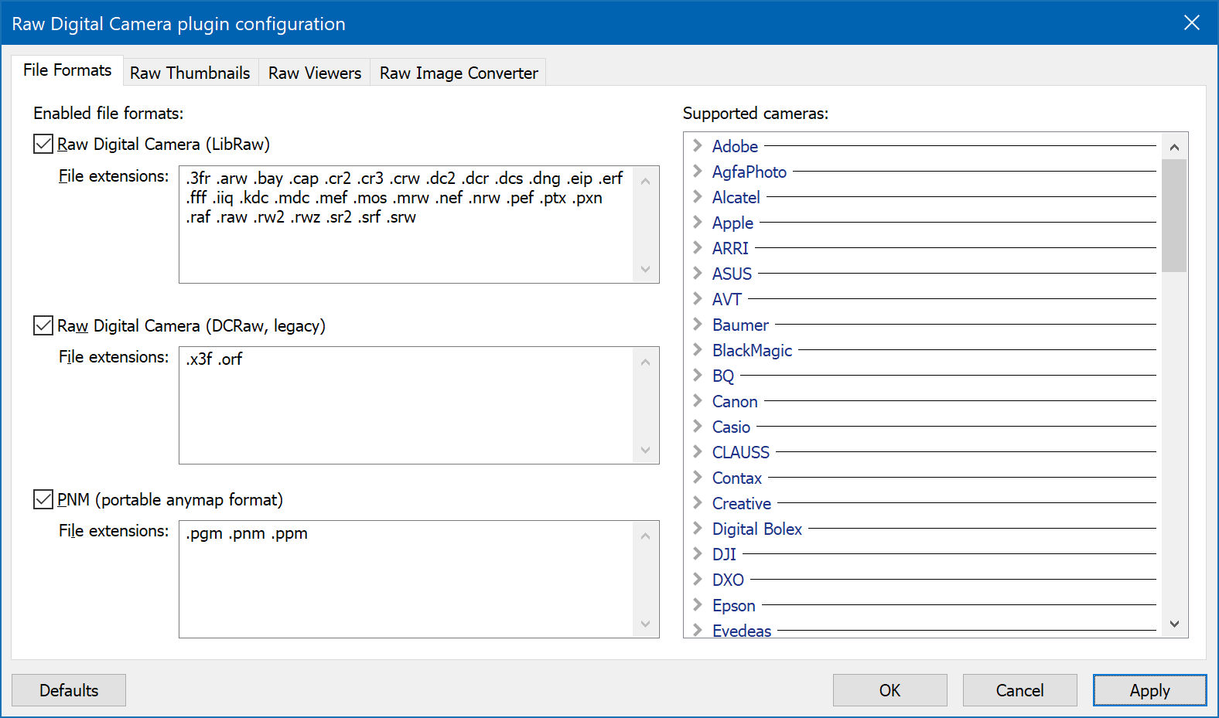Switch to the File Formats tab

click(67, 70)
